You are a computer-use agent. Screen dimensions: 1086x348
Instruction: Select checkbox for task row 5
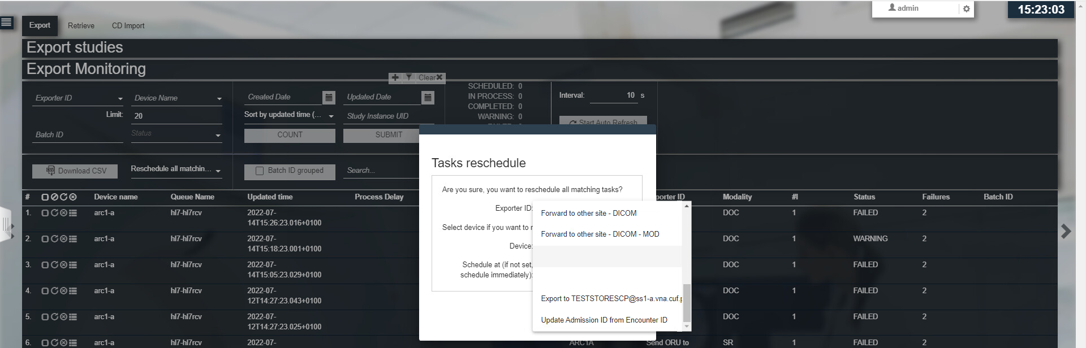tap(45, 317)
